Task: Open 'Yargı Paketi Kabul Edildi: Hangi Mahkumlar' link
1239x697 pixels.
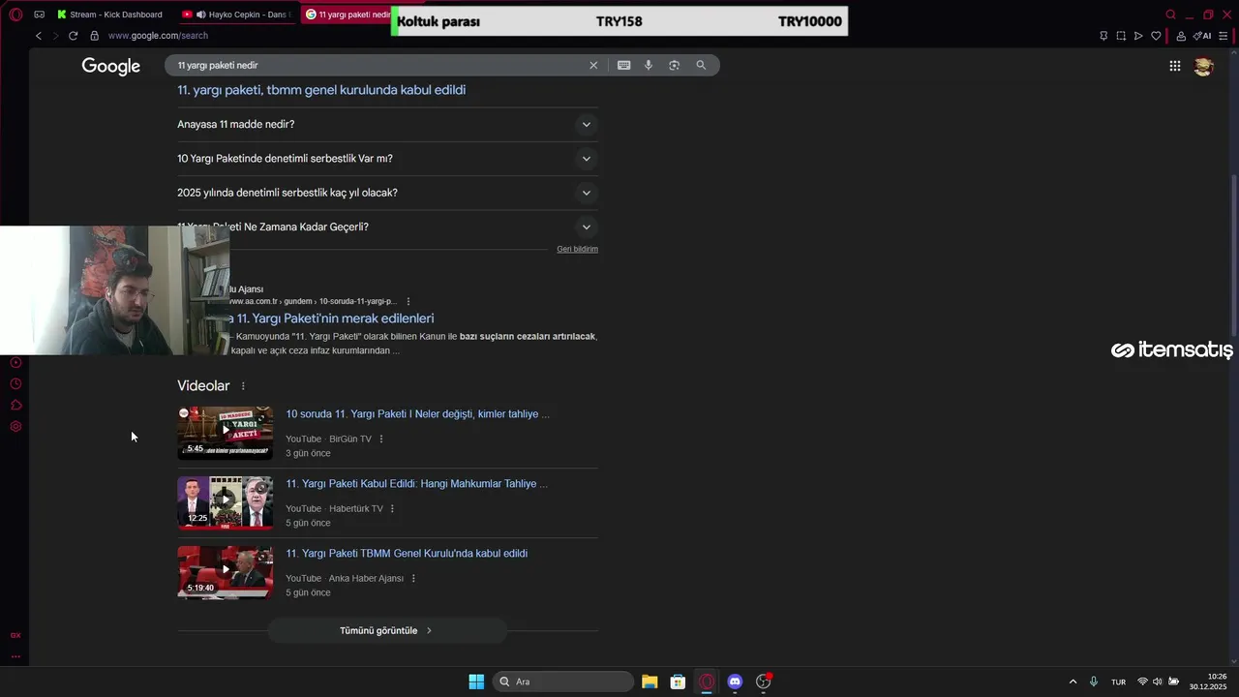Action: 416,484
